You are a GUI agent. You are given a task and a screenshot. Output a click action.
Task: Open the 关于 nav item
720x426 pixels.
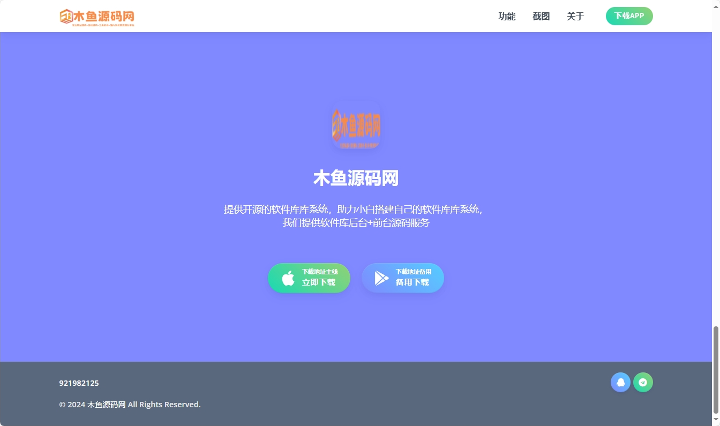[x=575, y=16]
